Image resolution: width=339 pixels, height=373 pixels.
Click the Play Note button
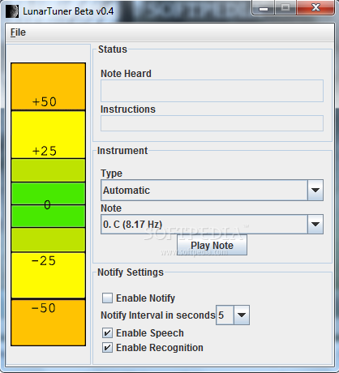pos(212,245)
